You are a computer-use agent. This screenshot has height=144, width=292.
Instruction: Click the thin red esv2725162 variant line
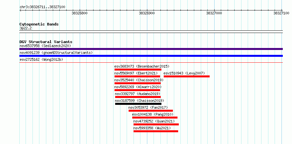151,63
